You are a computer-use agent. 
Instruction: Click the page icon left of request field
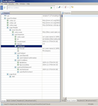[x=5, y=8]
